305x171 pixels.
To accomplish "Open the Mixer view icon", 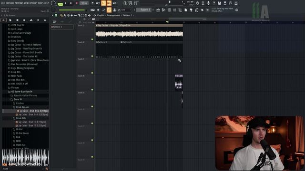I will (x=175, y=10).
